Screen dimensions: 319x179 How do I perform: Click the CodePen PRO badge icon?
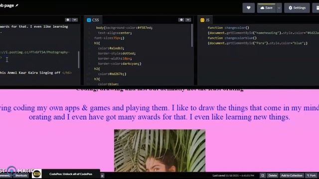click(36, 174)
